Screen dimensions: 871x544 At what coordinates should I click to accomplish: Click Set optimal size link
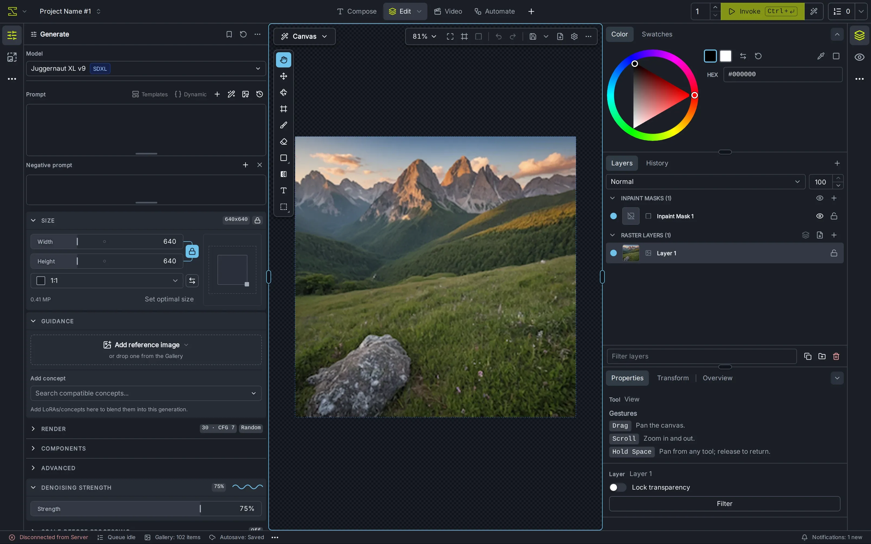pos(169,299)
